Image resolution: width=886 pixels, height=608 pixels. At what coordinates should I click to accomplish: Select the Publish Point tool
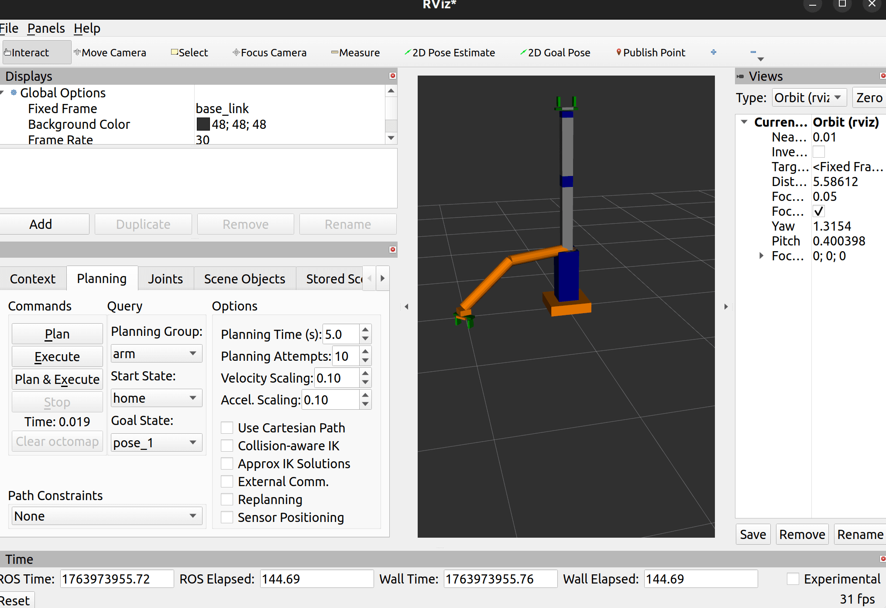click(650, 52)
